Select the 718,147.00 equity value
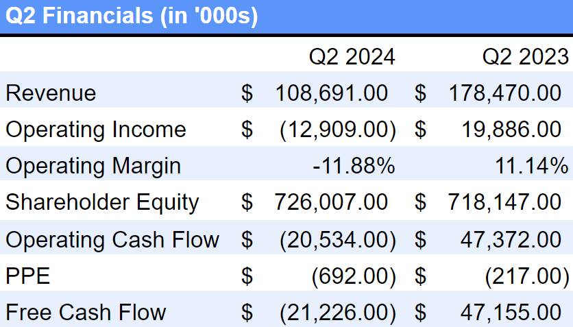 coord(504,202)
